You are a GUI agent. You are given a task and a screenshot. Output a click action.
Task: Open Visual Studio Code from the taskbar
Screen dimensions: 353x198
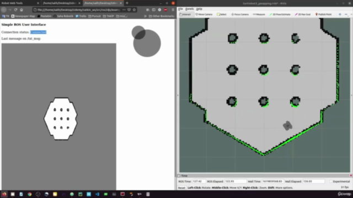(97, 194)
